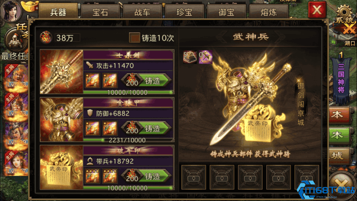Switch to the 宝石 tab
The image size is (357, 201).
100,12
